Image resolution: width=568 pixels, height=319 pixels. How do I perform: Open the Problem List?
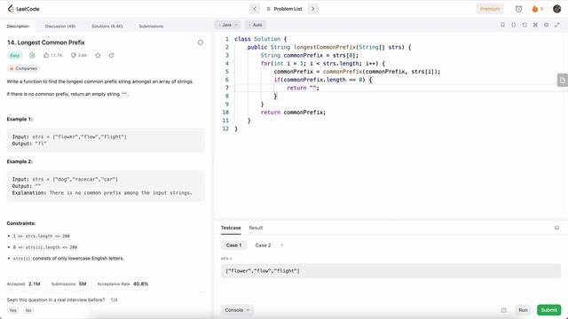(x=284, y=9)
